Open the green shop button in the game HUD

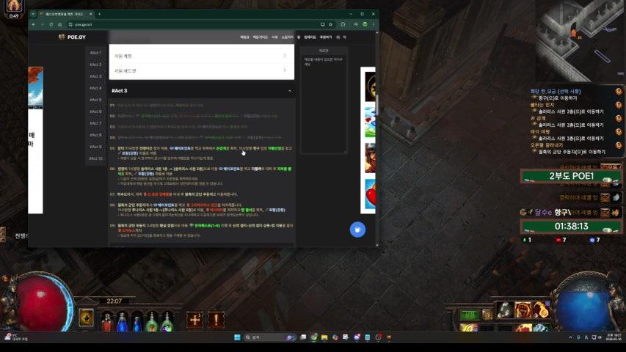(468, 315)
